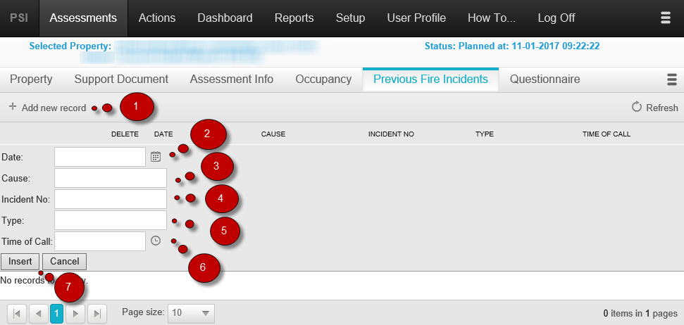Switch to the Support Document tab
The width and height of the screenshot is (684, 325).
pos(121,79)
